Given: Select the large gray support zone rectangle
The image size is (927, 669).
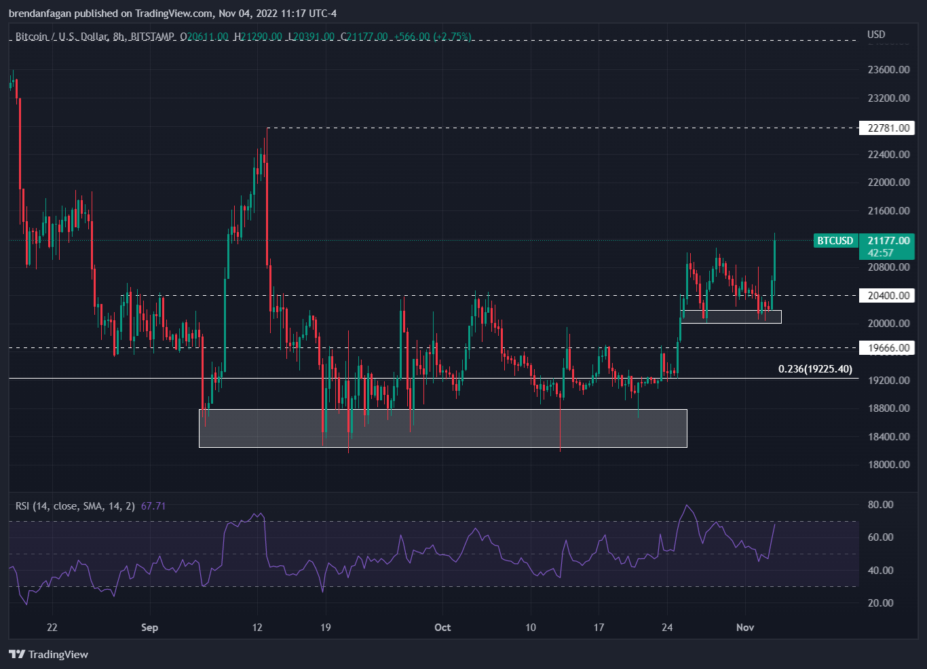Looking at the screenshot, I should tap(442, 428).
